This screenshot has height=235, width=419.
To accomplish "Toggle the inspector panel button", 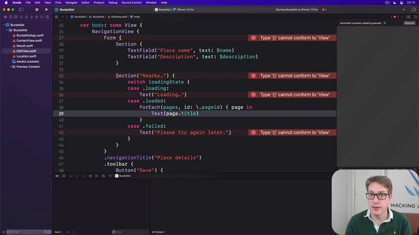I will (x=413, y=10).
